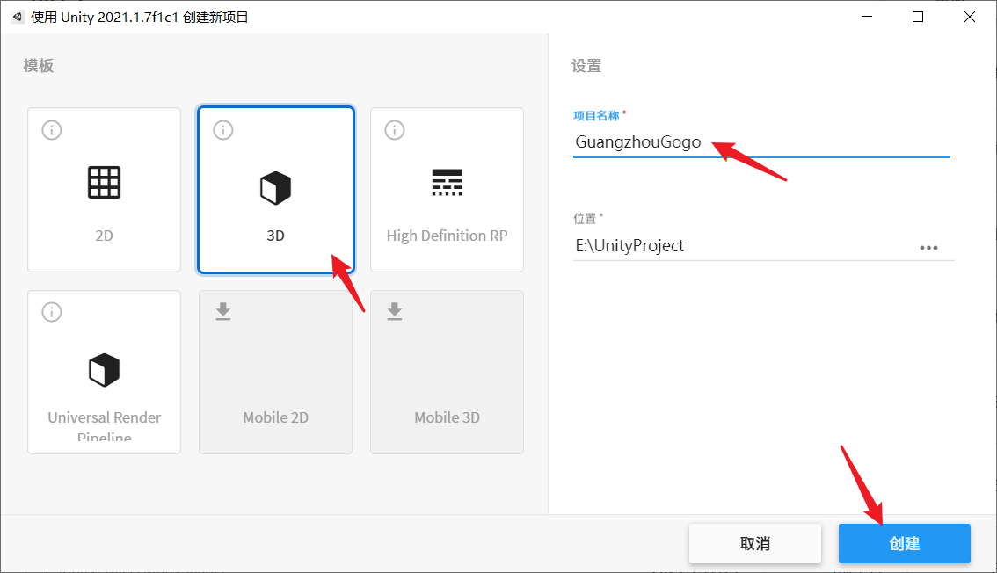Click the 模板 heading
This screenshot has height=573, width=997.
[38, 65]
